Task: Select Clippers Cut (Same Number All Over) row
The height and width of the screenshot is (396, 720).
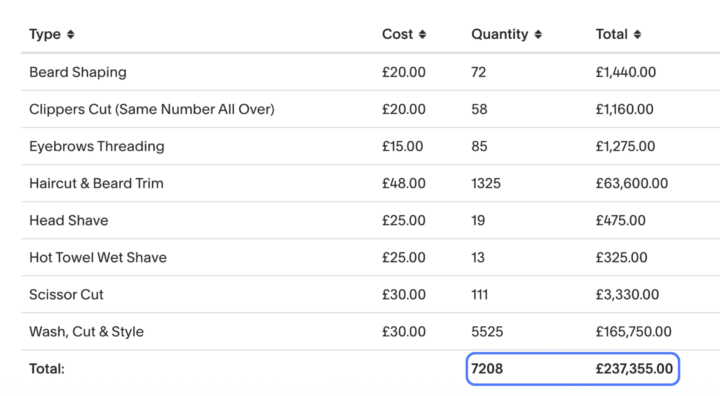Action: (152, 109)
